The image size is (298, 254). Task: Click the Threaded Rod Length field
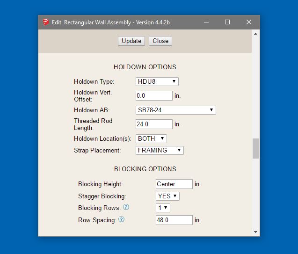coord(154,124)
